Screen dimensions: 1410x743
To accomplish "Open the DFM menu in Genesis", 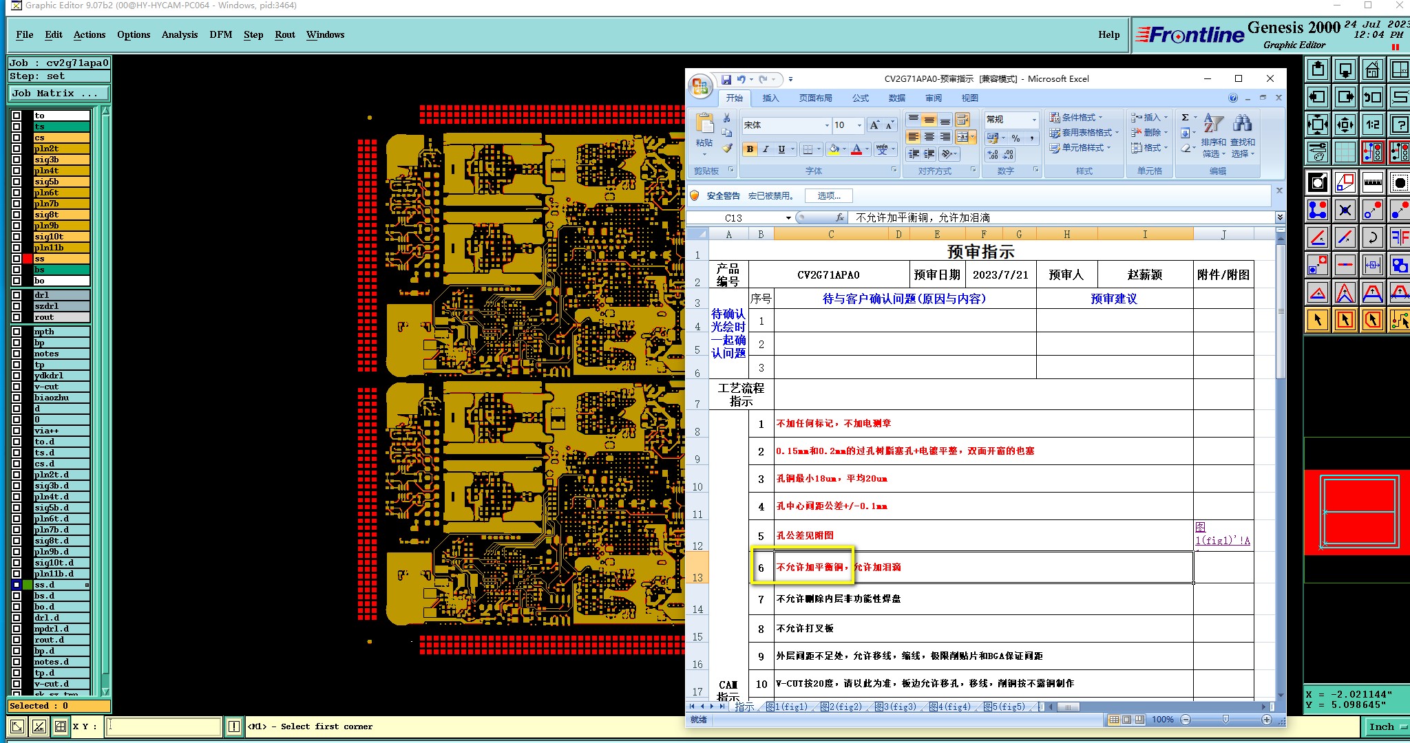I will (220, 34).
